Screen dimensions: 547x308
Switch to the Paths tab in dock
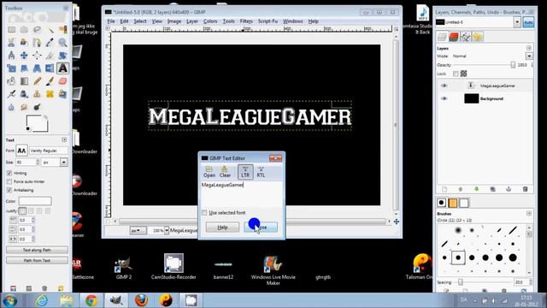pos(465,37)
